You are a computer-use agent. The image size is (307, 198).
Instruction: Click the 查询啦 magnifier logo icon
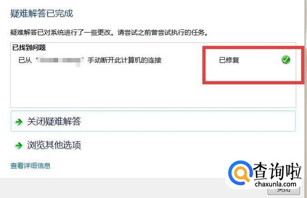click(x=240, y=173)
